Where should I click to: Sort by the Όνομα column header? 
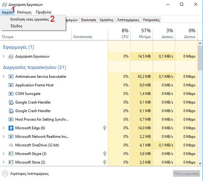(8, 37)
